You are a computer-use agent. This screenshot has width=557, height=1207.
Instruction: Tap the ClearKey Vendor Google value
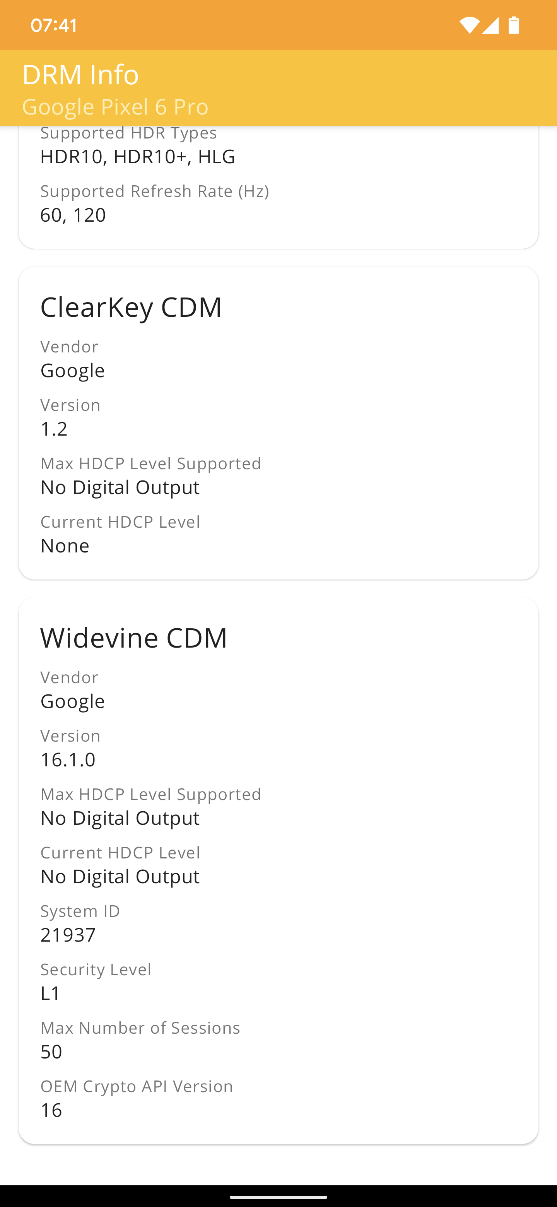[73, 371]
